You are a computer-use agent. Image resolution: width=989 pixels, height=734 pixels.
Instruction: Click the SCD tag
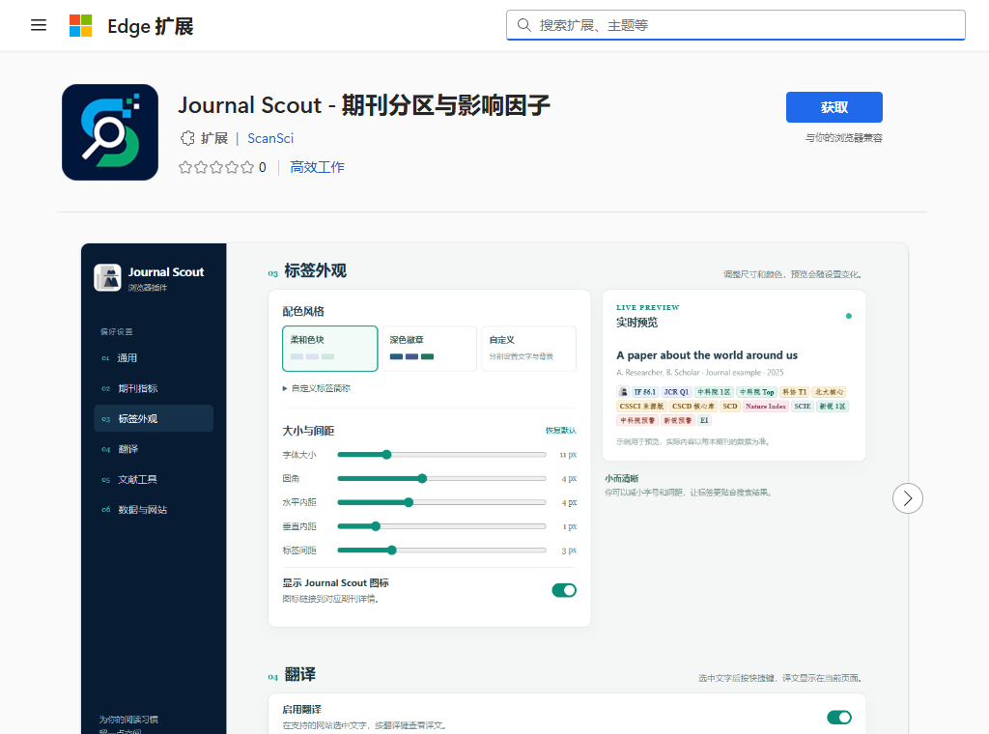[x=730, y=406]
